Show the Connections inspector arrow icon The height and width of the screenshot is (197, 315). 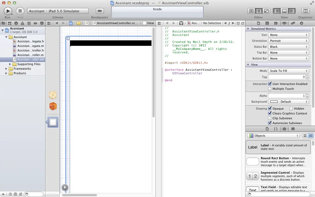click(301, 23)
